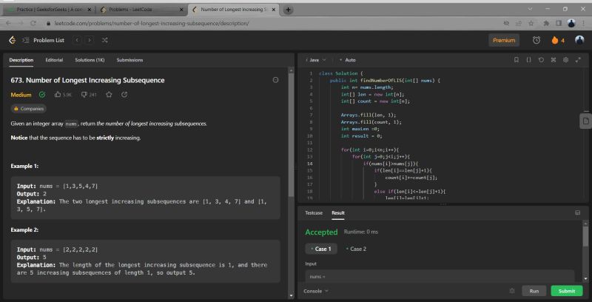592x302 pixels.
Task: Click the nums input field
Action: click(x=440, y=276)
